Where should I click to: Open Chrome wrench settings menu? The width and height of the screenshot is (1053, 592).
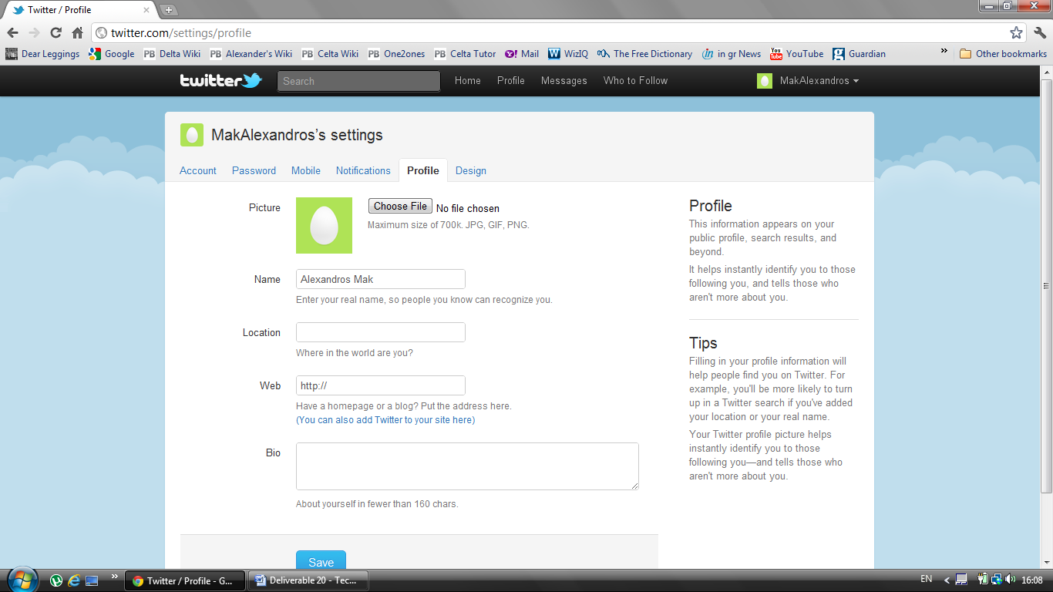1040,32
